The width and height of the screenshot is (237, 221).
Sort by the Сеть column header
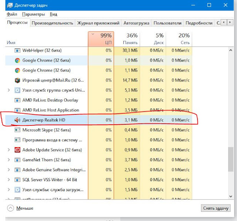179,39
